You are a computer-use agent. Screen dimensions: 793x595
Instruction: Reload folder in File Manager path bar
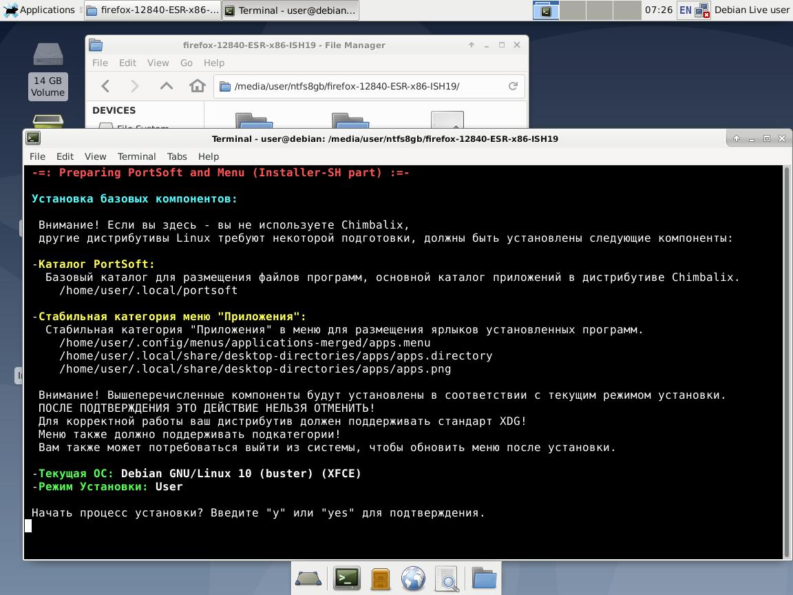pyautogui.click(x=513, y=86)
